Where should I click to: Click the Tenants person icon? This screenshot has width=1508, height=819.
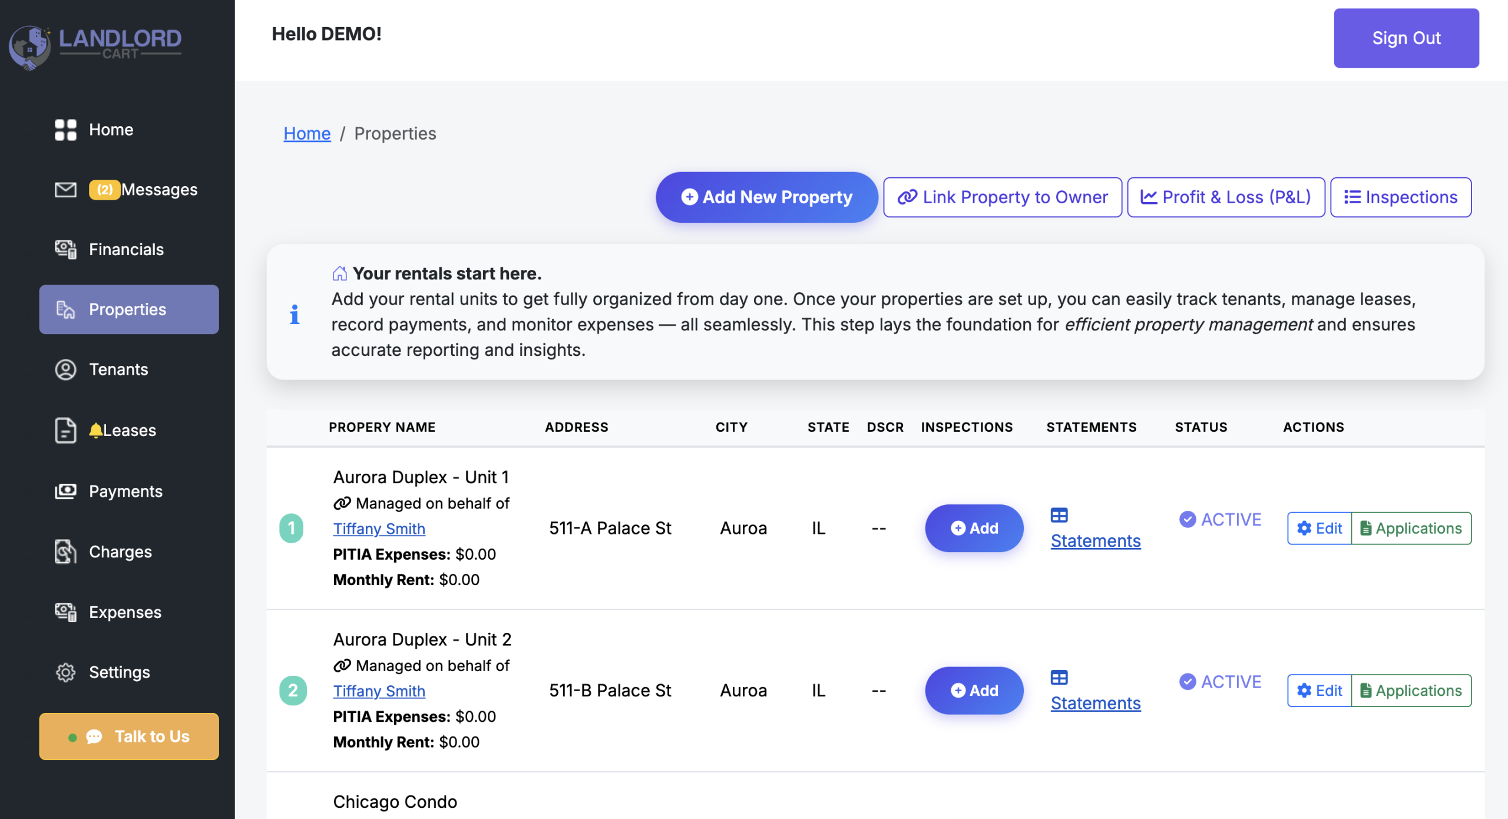[65, 369]
